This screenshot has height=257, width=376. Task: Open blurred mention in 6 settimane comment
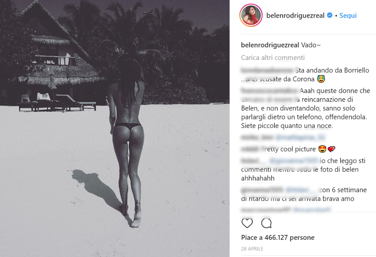[x=302, y=190]
